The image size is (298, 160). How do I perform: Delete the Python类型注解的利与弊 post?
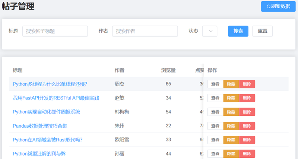(x=247, y=153)
